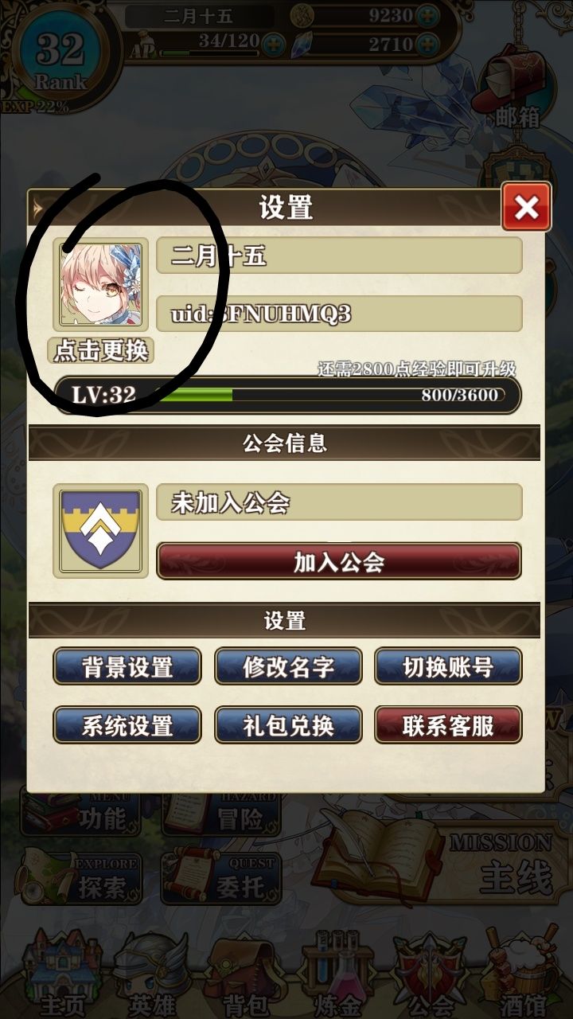573x1019 pixels.
Task: Click the 加入公会 button
Action: [x=339, y=562]
